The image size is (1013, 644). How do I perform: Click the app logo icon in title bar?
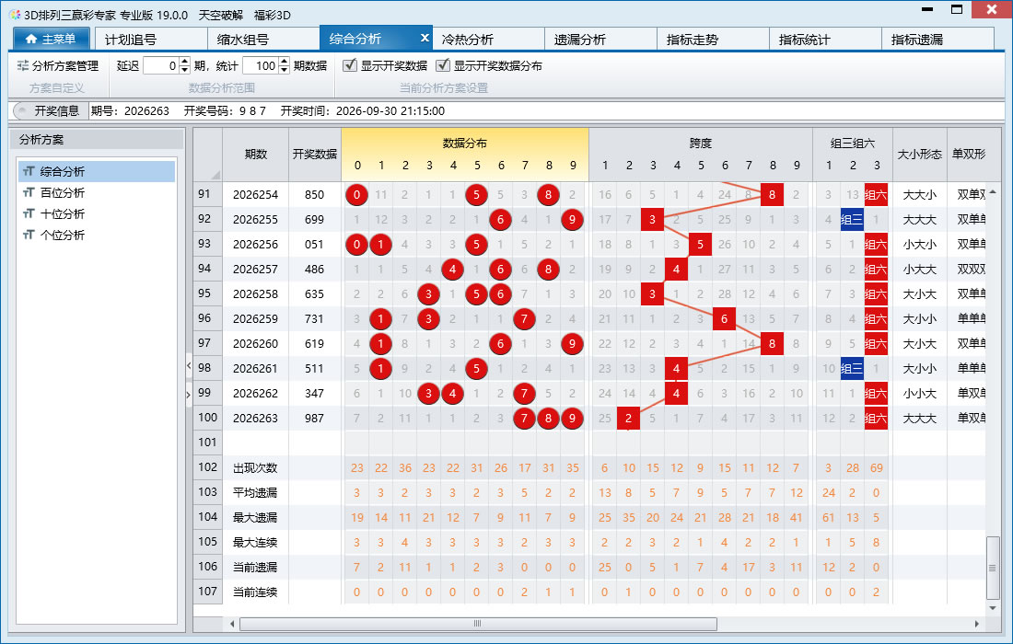pyautogui.click(x=14, y=14)
